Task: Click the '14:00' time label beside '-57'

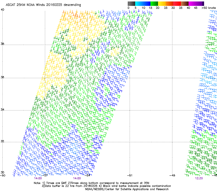Action: click(38, 178)
